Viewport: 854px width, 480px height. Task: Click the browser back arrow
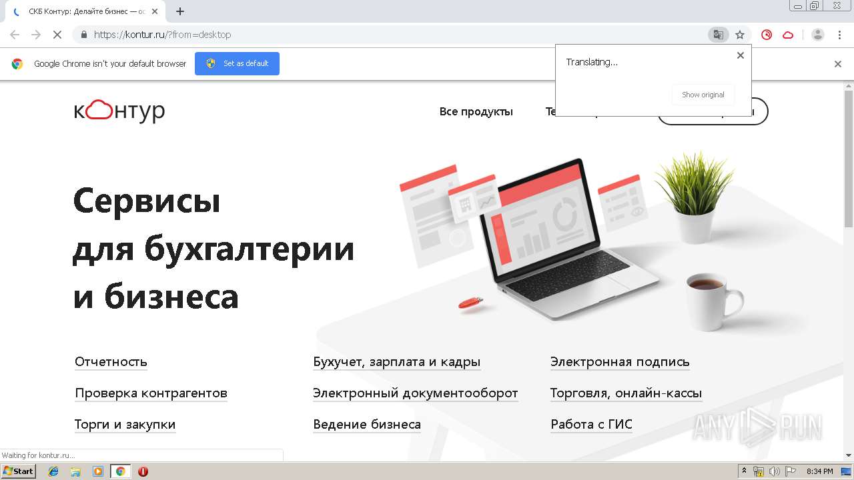(15, 35)
